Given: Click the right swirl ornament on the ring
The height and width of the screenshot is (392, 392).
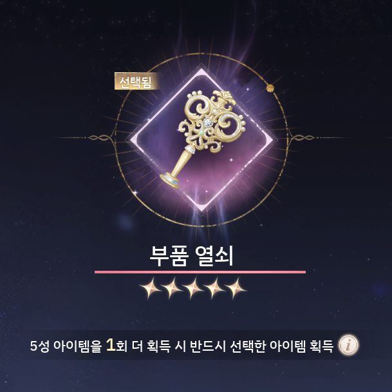Looking at the screenshot, I should coord(303,137).
